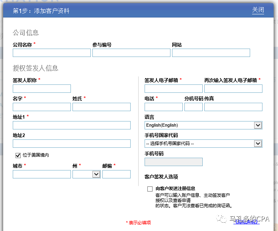This screenshot has height=231, width=278.
Task: Click the 邮编 input field
Action: point(116,174)
